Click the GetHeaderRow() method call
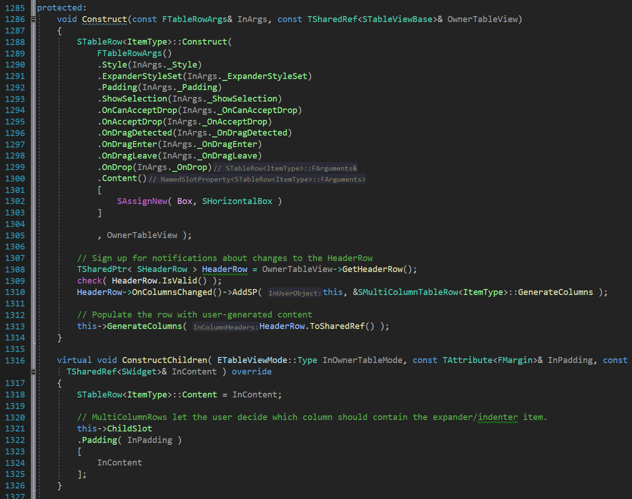 point(377,269)
